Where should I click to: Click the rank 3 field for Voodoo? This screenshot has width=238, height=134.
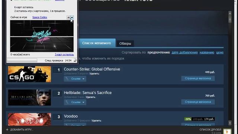click(58, 117)
